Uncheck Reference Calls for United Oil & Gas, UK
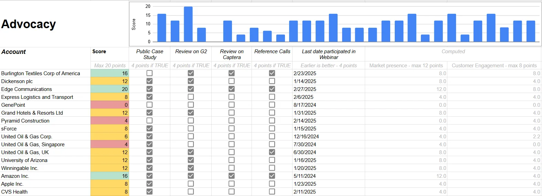The width and height of the screenshot is (542, 196). (272, 152)
